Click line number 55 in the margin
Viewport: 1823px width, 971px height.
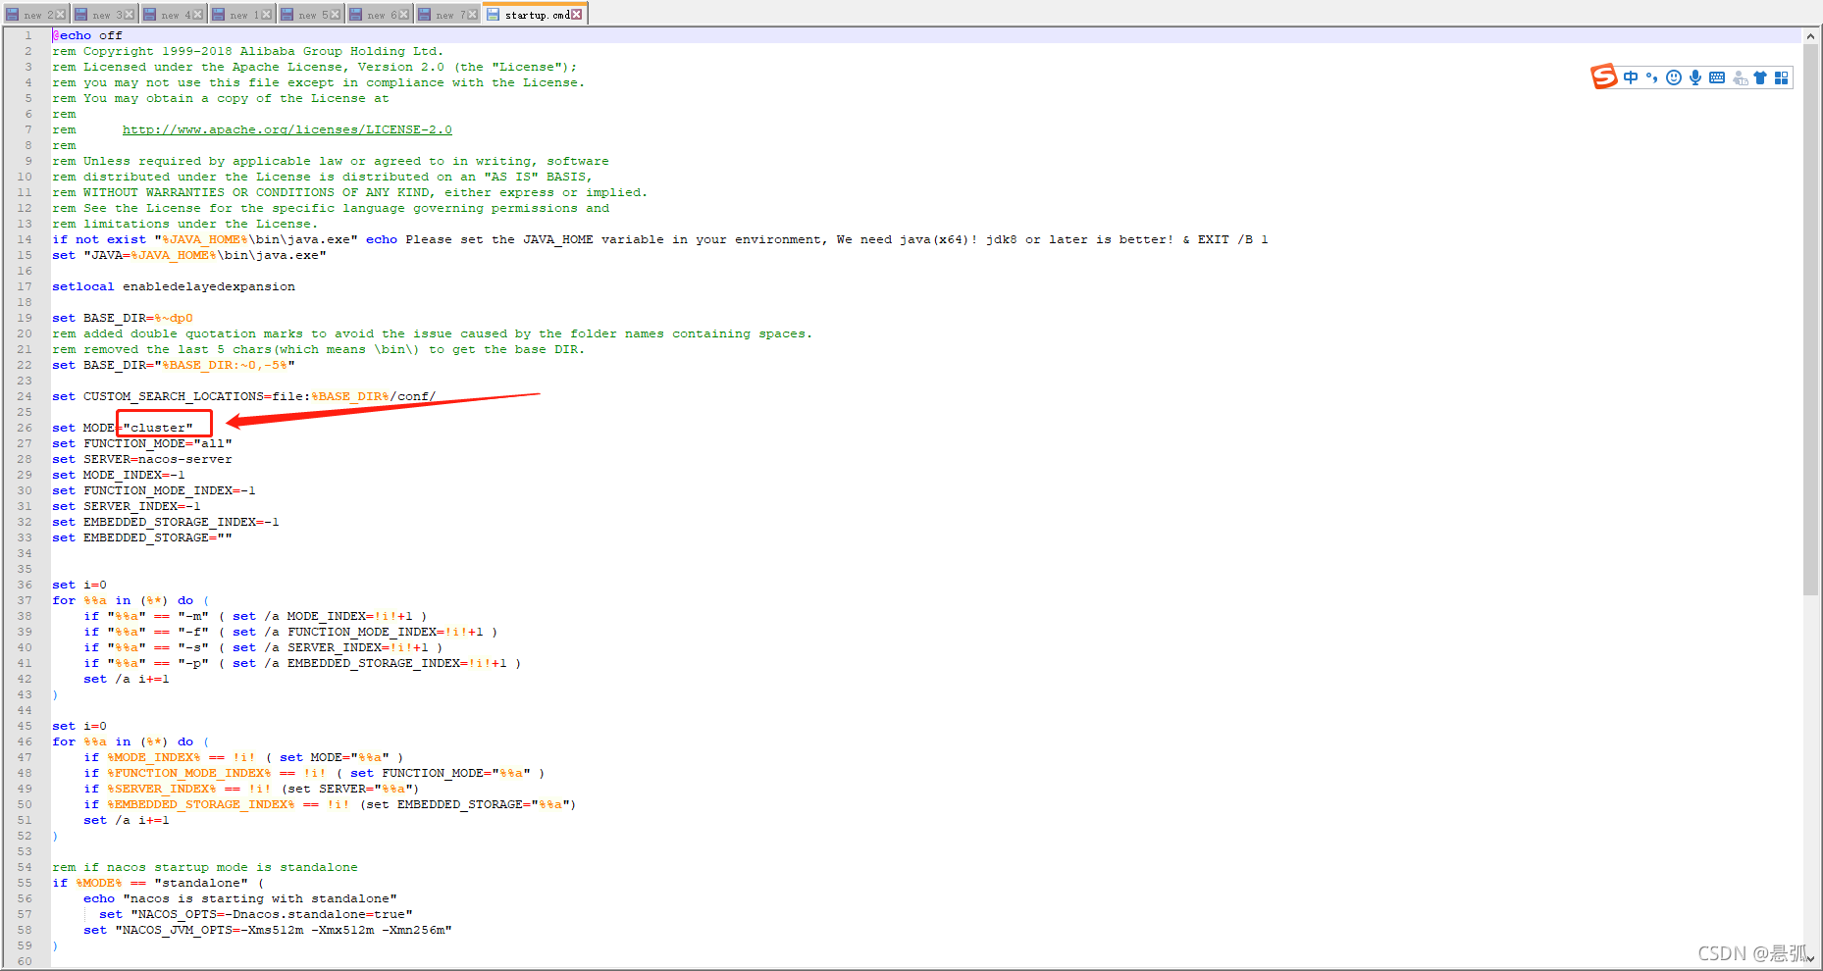pyautogui.click(x=25, y=883)
